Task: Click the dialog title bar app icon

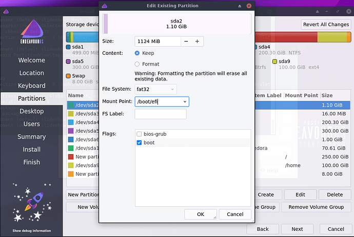Action: [105, 6]
